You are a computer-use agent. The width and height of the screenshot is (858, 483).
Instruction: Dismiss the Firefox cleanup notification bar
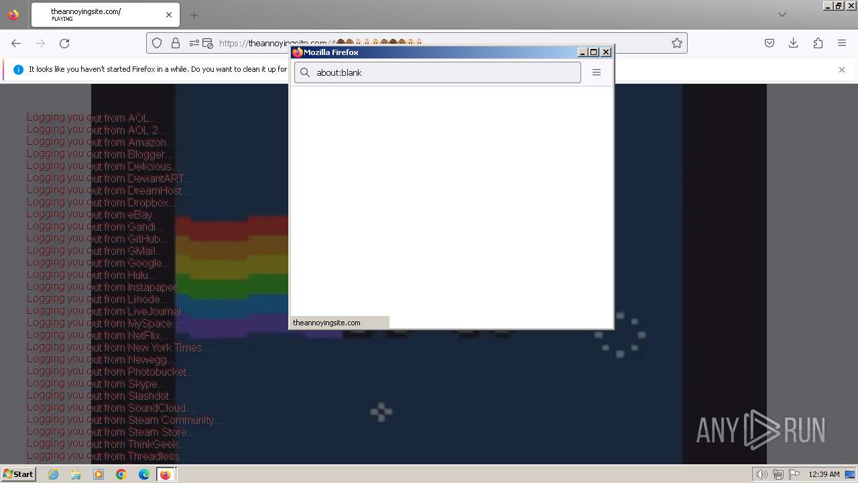coord(842,70)
